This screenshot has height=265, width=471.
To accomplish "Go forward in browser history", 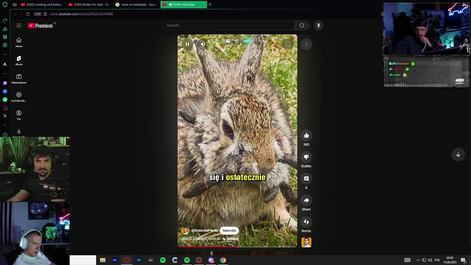I will point(21,14).
